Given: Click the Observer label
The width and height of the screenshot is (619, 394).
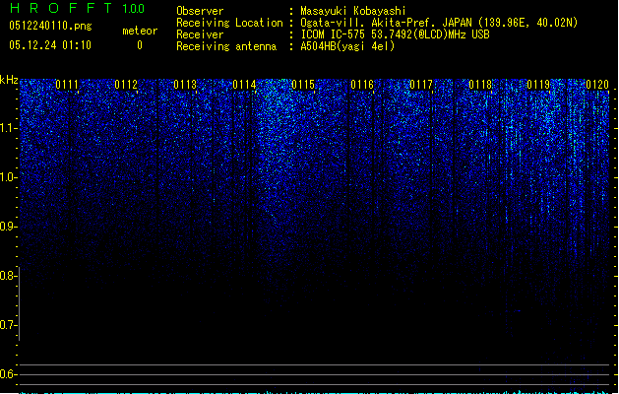Looking at the screenshot, I should [200, 11].
